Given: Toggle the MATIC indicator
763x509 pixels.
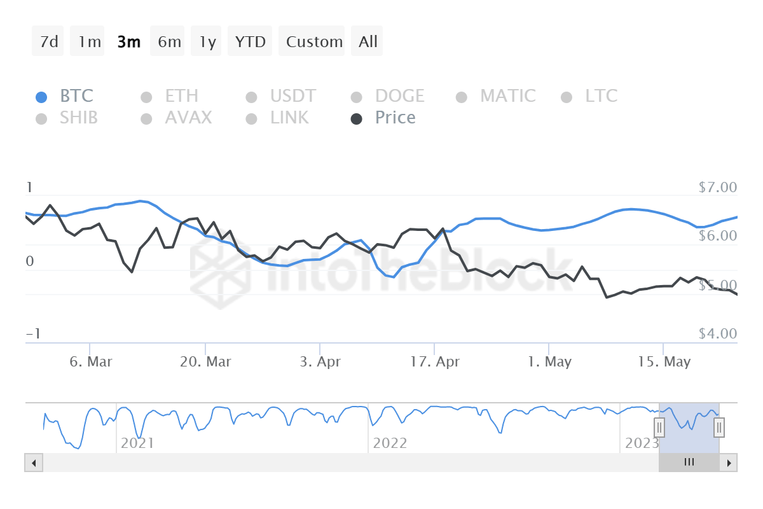Looking at the screenshot, I should pyautogui.click(x=507, y=96).
